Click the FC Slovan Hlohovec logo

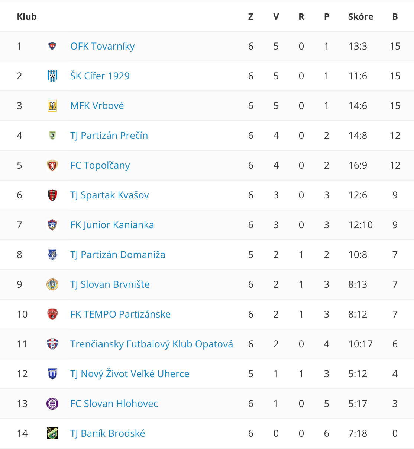(x=52, y=404)
